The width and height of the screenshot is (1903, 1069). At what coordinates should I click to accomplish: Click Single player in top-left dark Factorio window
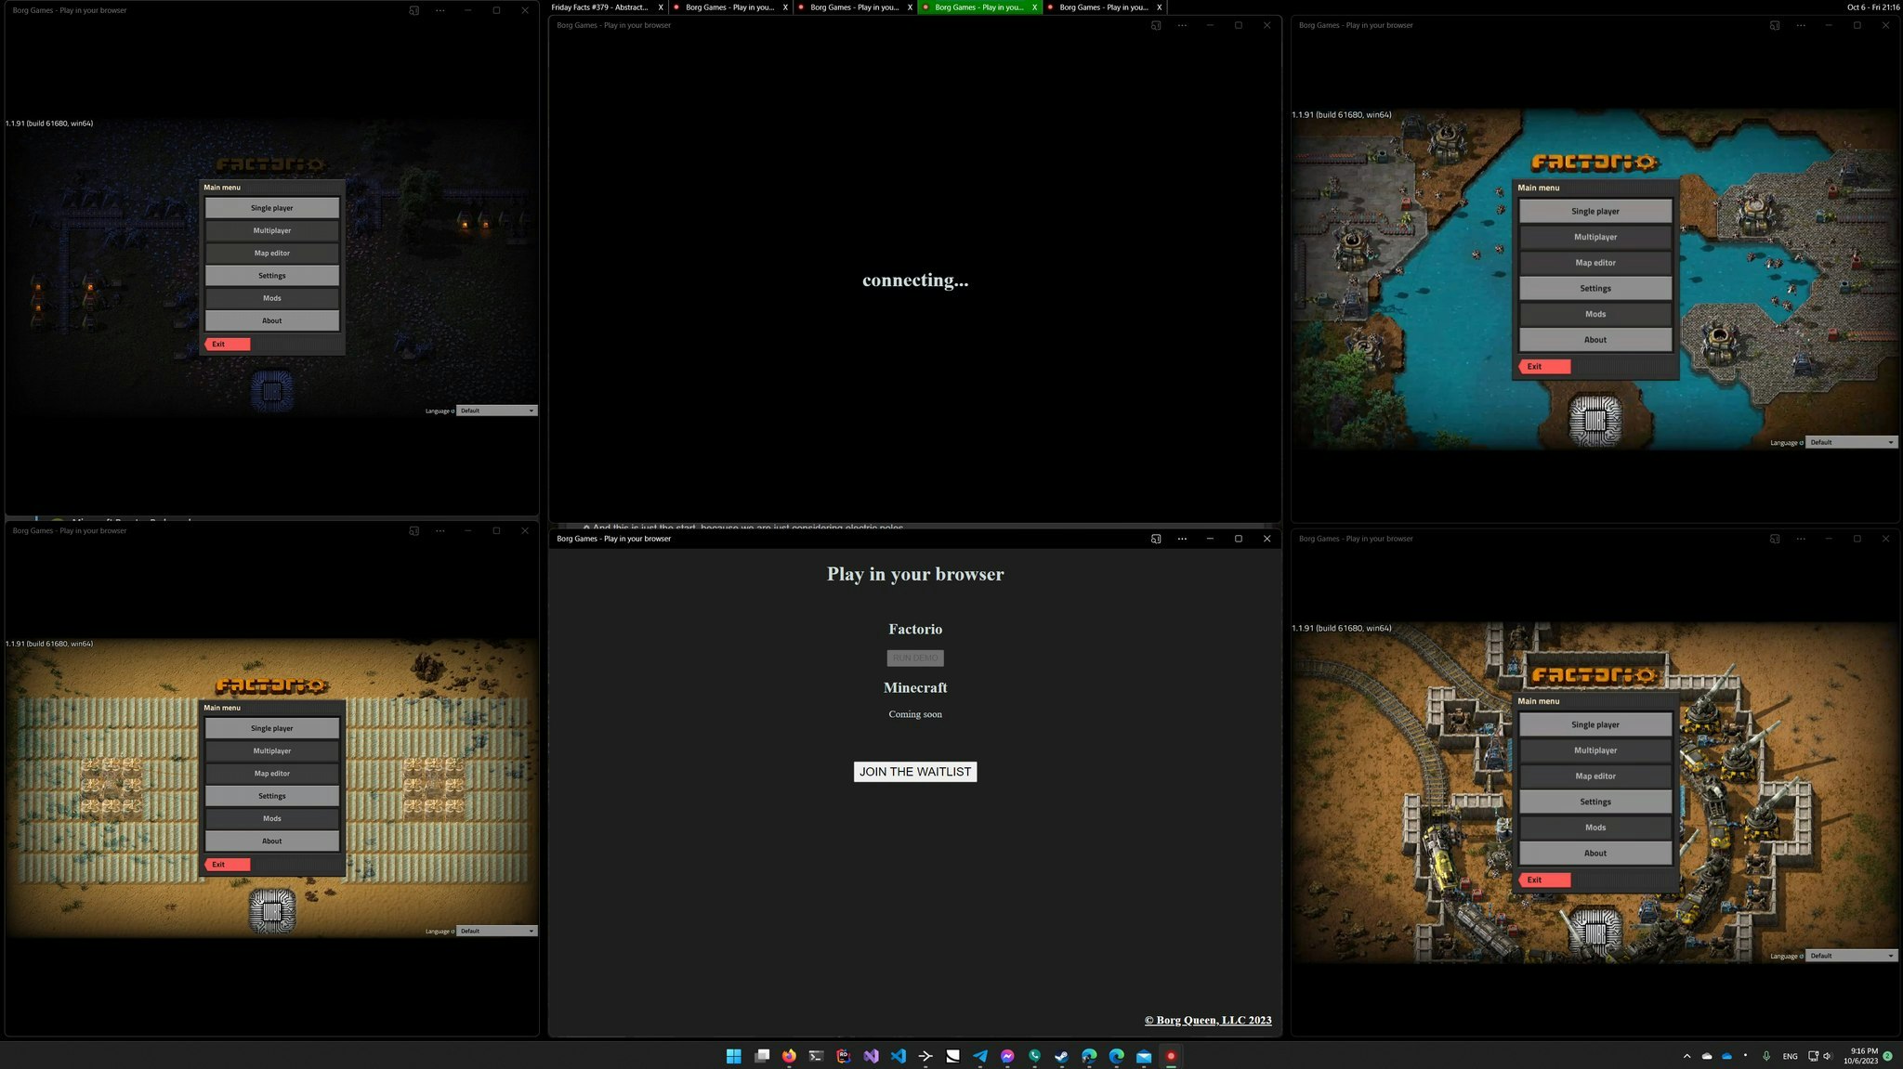click(272, 208)
